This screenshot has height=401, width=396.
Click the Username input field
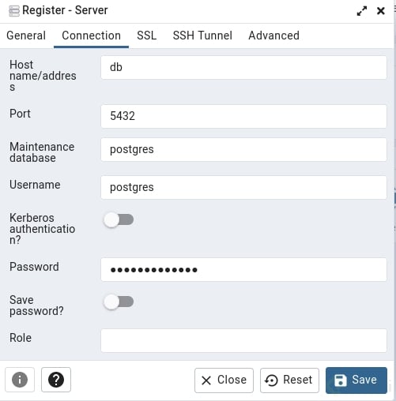[x=243, y=187]
